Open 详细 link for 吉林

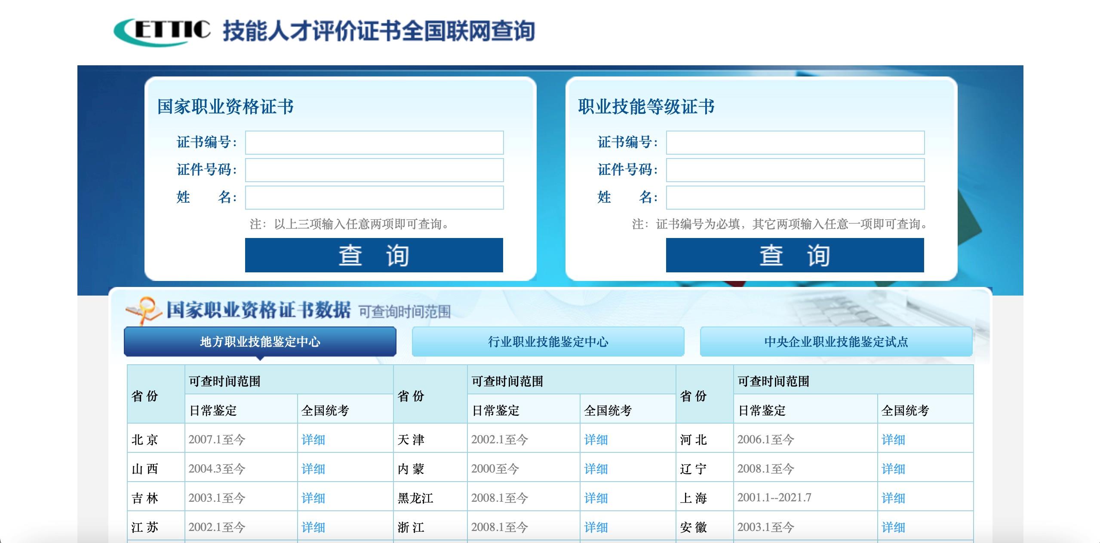(x=313, y=498)
